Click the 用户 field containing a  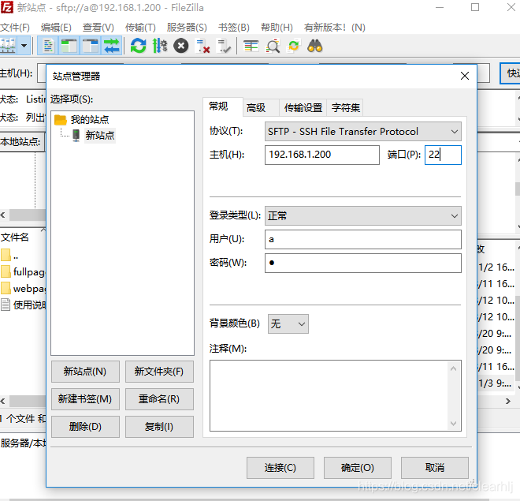[x=362, y=239]
